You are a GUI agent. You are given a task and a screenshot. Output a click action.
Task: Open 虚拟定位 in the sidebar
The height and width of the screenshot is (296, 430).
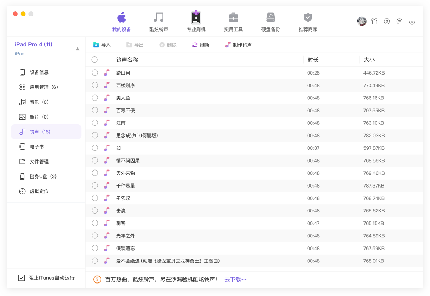46,191
